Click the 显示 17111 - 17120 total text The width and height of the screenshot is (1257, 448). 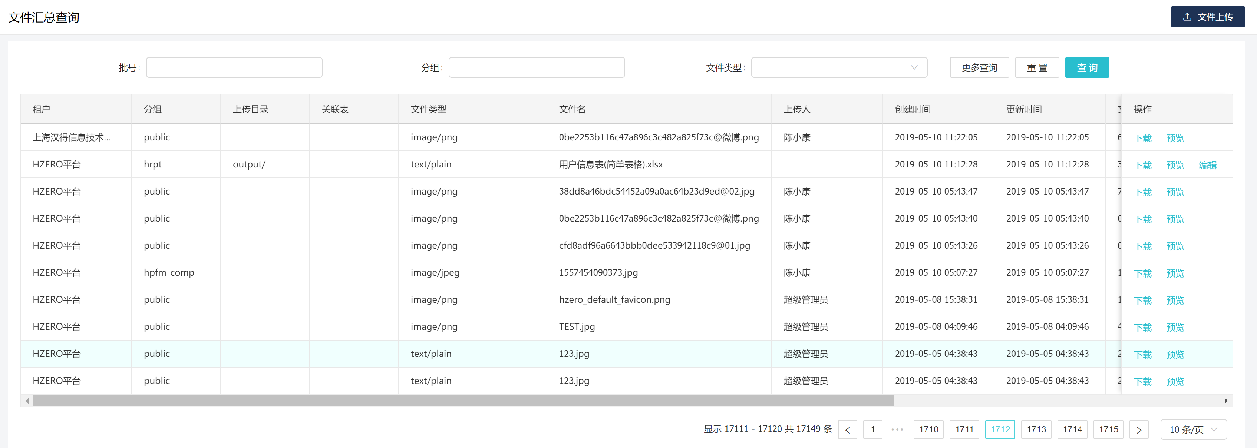(768, 429)
